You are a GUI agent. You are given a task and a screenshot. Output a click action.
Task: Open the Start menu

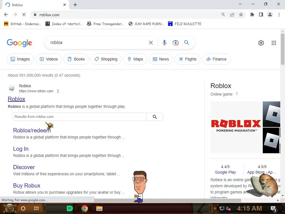pos(9,208)
